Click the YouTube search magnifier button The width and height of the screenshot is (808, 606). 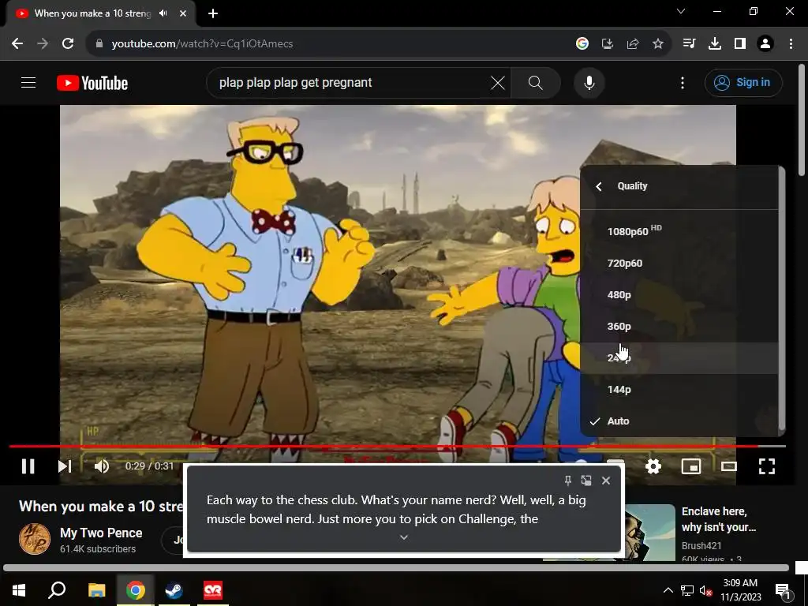536,82
